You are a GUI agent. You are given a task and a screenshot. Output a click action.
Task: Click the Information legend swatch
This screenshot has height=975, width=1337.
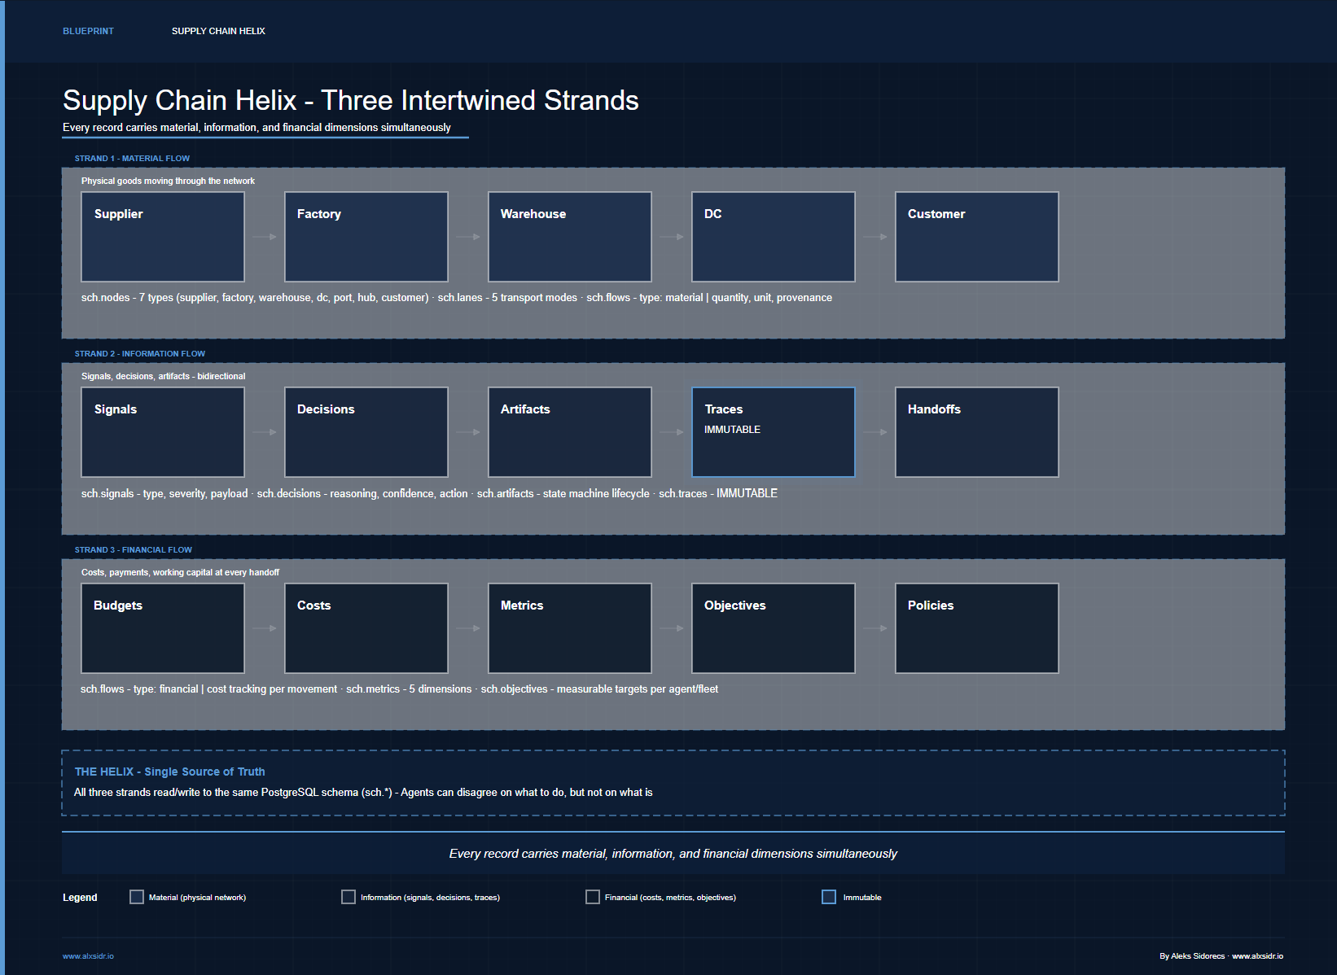[x=348, y=897]
